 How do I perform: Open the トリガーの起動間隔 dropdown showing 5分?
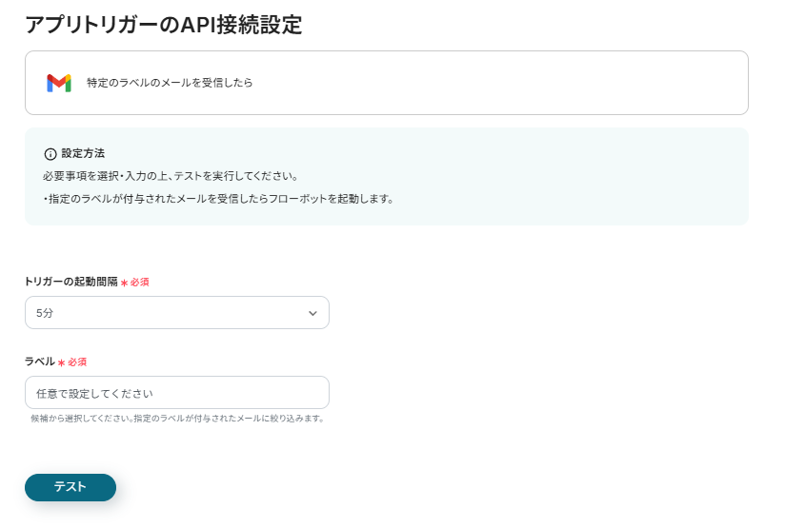click(x=177, y=312)
